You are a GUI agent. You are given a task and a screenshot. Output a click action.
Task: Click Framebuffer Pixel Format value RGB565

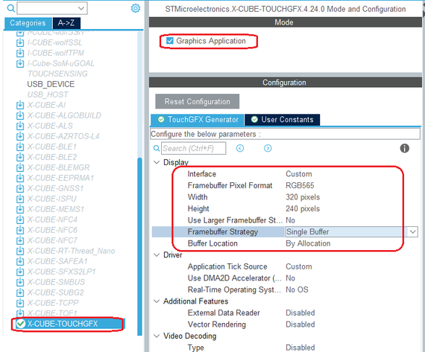300,185
